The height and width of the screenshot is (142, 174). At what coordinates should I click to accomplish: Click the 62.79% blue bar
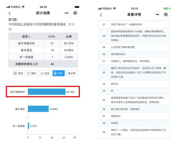(x=46, y=92)
